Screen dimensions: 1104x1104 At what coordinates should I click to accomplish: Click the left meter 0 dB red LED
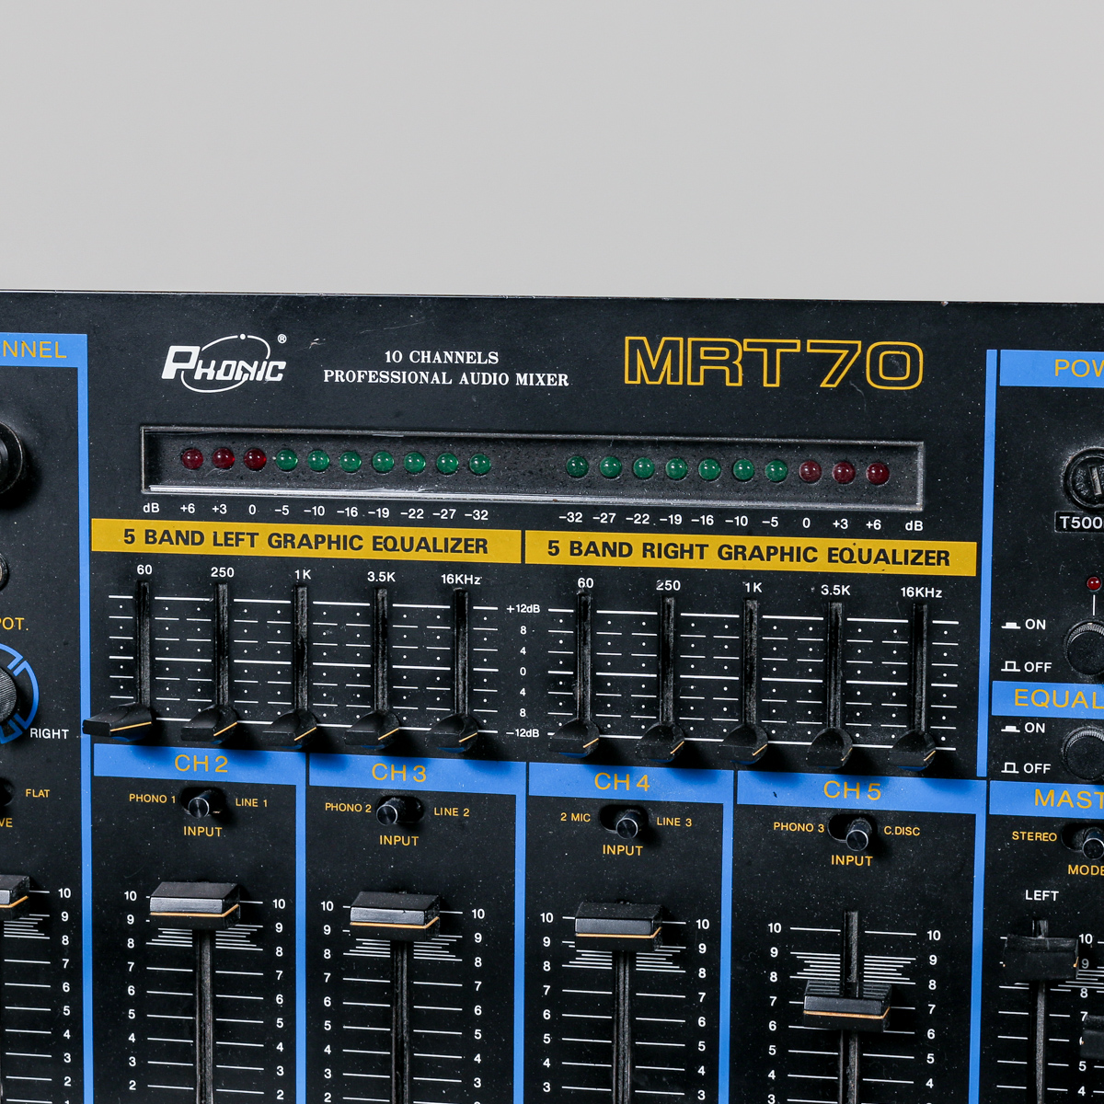[x=255, y=459]
